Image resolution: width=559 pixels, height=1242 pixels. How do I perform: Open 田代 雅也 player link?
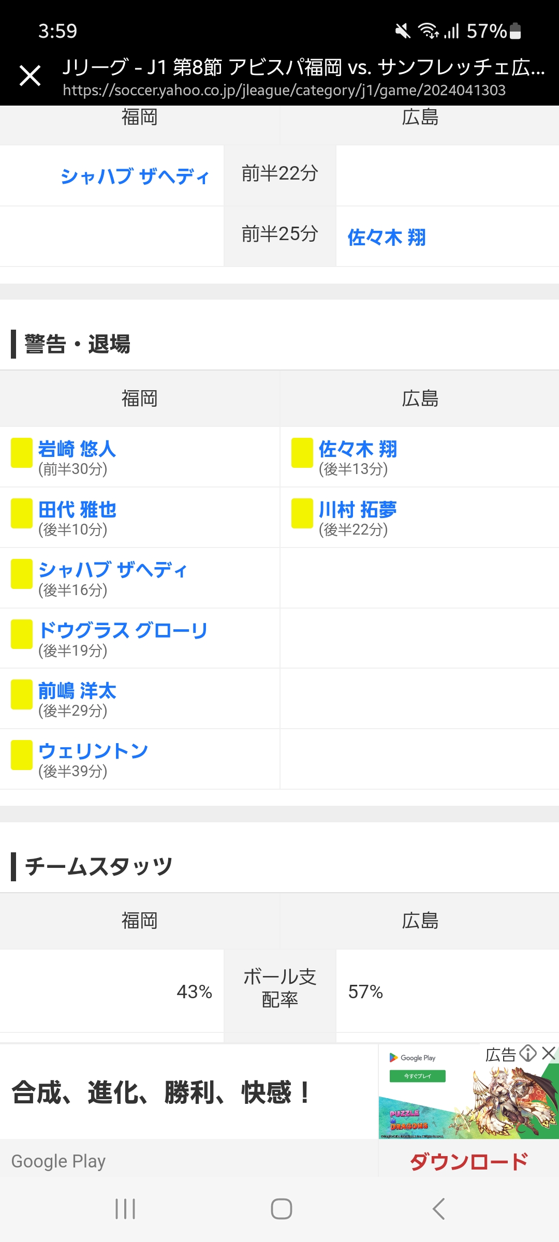[77, 509]
